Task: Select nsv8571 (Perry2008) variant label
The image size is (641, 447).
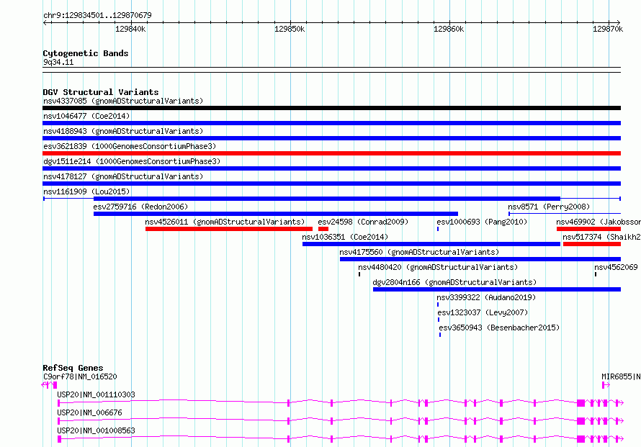Action: tap(549, 207)
